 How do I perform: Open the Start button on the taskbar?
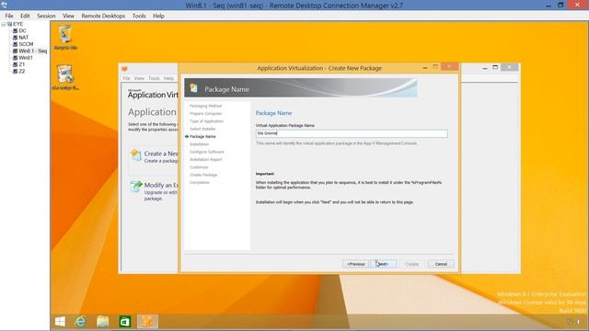[60, 322]
